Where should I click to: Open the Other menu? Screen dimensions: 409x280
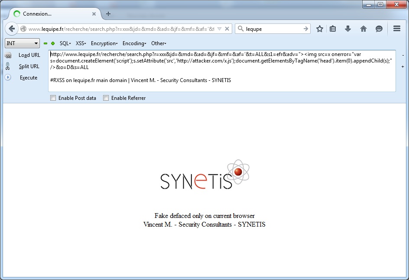point(159,43)
